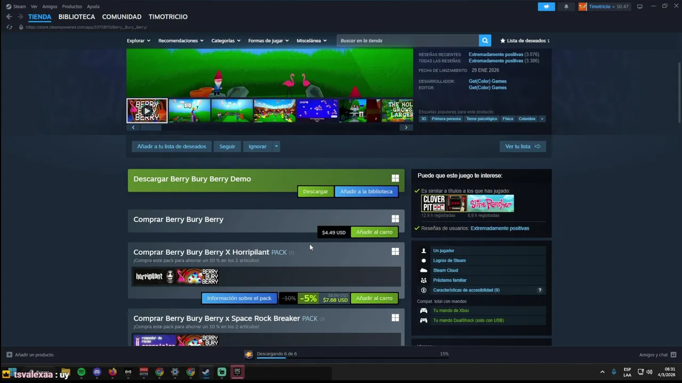Image resolution: width=682 pixels, height=383 pixels.
Task: Click Windows icon on Space Rock Breaker pack
Action: pyautogui.click(x=395, y=318)
